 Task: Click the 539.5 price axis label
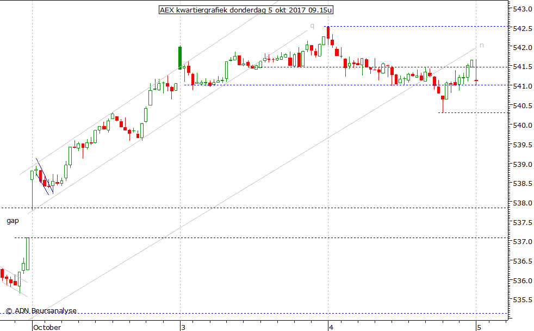pyautogui.click(x=522, y=145)
